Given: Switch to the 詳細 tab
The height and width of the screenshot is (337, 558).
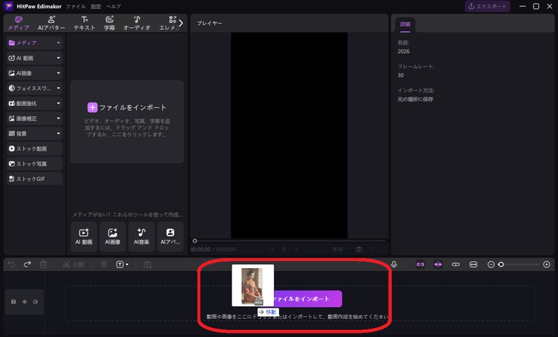Looking at the screenshot, I should (405, 24).
